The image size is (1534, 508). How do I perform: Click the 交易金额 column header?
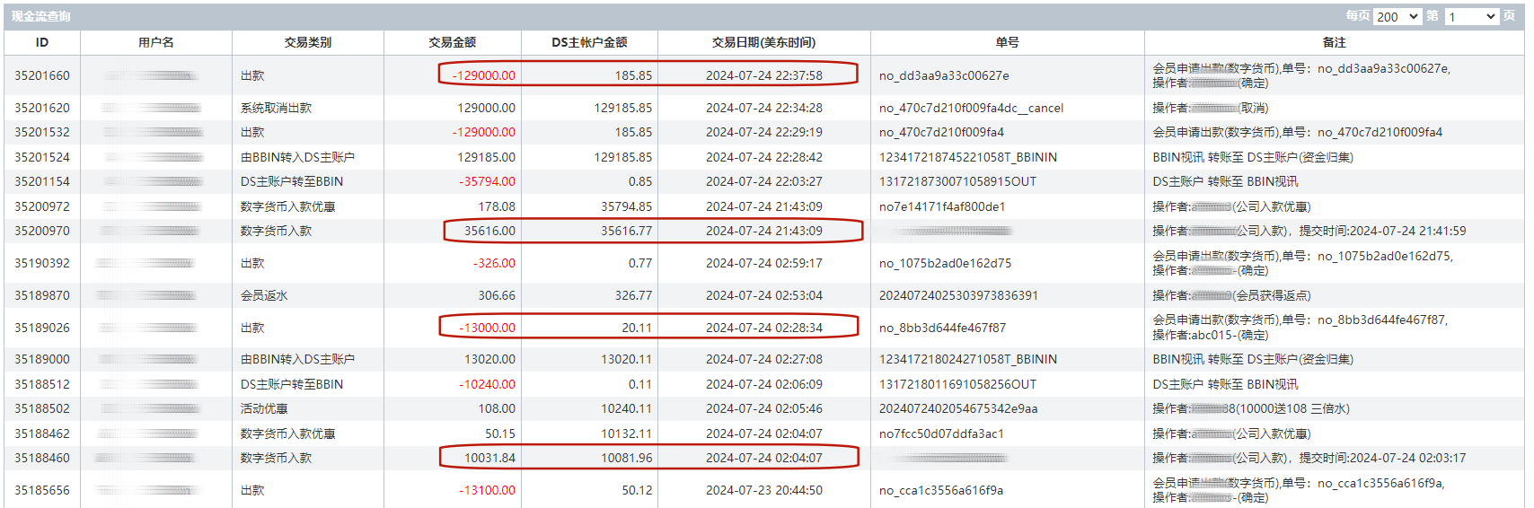(x=452, y=42)
